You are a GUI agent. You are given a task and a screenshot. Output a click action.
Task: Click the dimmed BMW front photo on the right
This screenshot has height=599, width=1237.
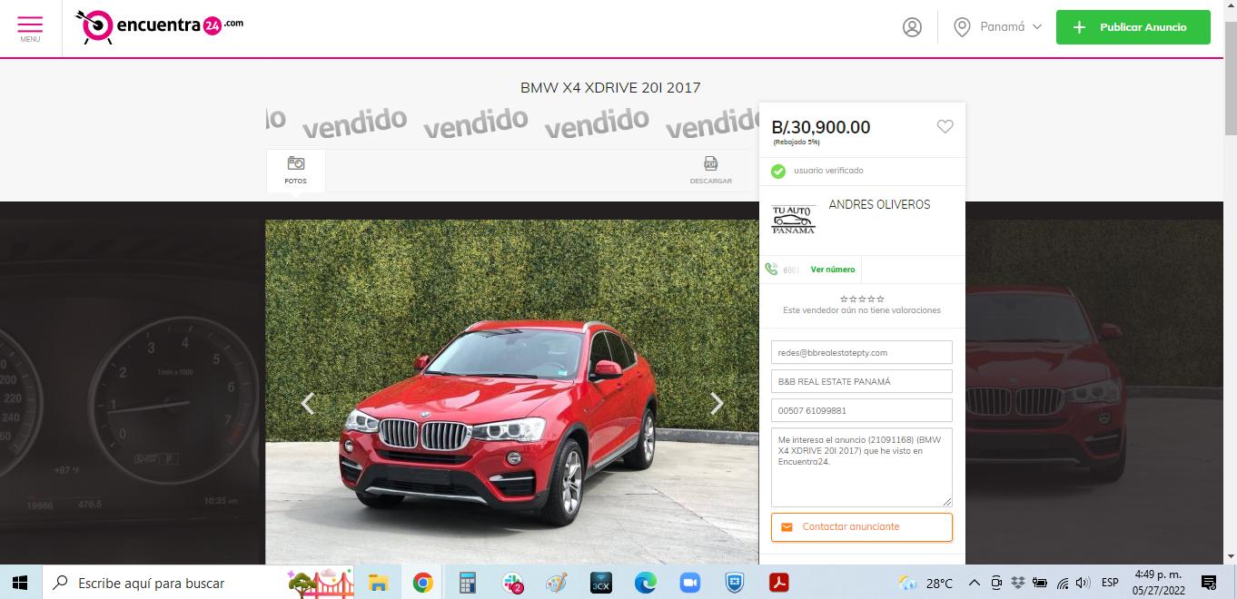point(1094,392)
